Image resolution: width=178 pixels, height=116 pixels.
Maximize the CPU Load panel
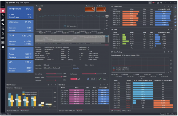(x=165, y=29)
